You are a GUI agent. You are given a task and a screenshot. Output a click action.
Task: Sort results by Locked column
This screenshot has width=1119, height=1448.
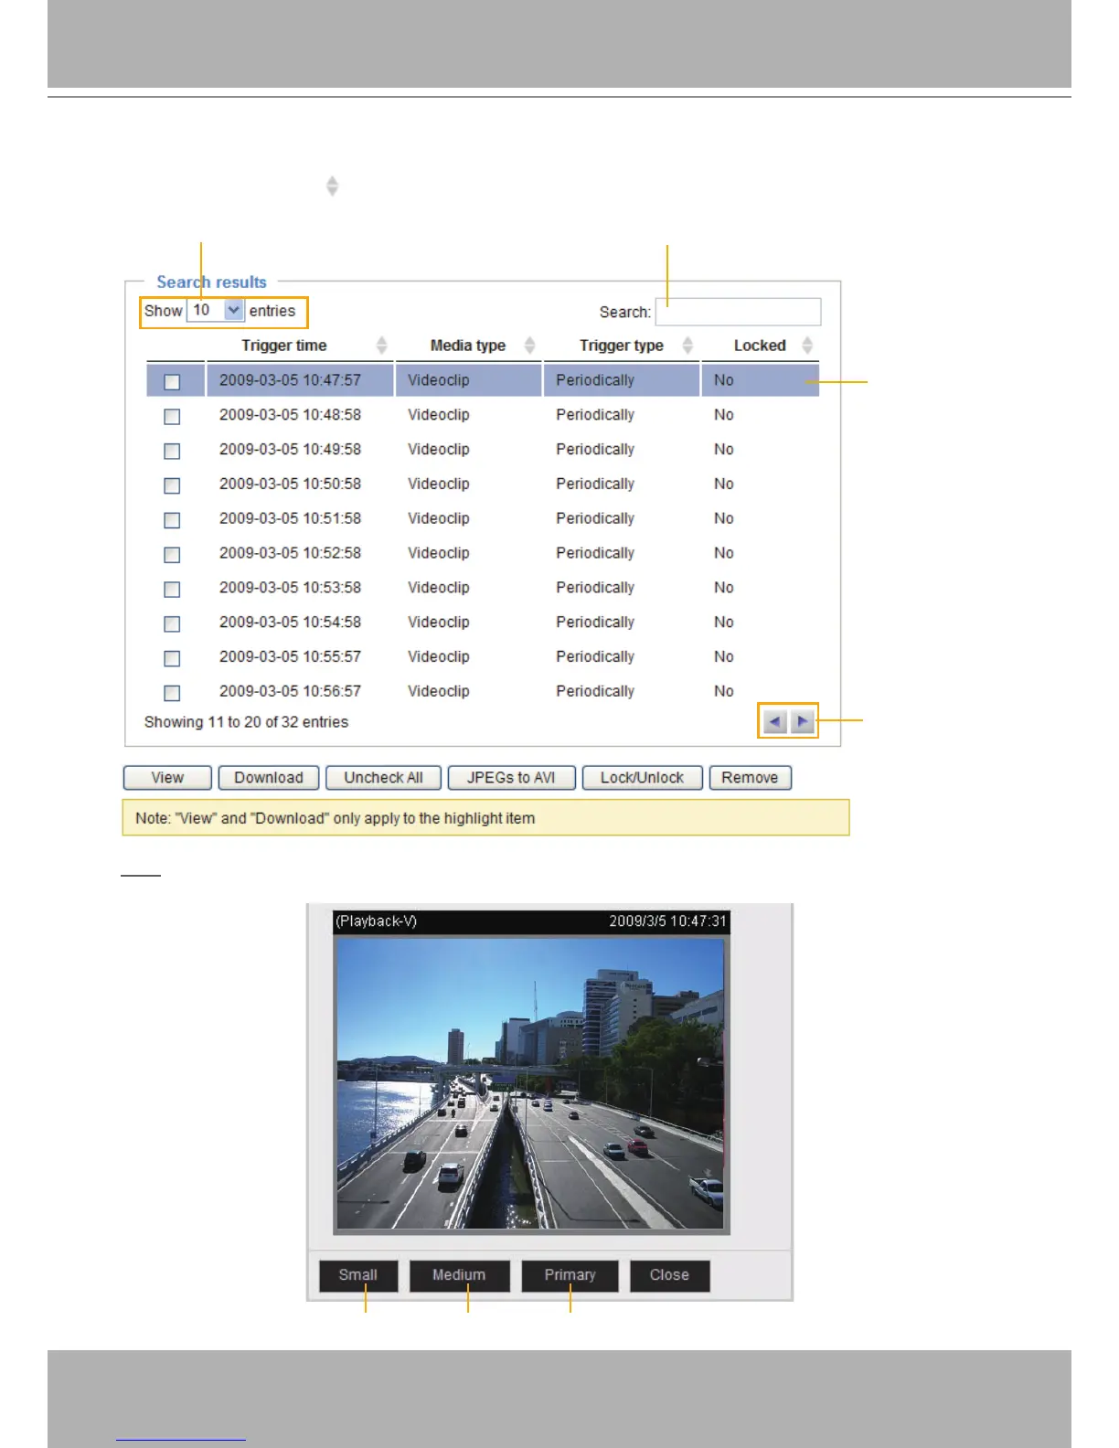point(760,346)
